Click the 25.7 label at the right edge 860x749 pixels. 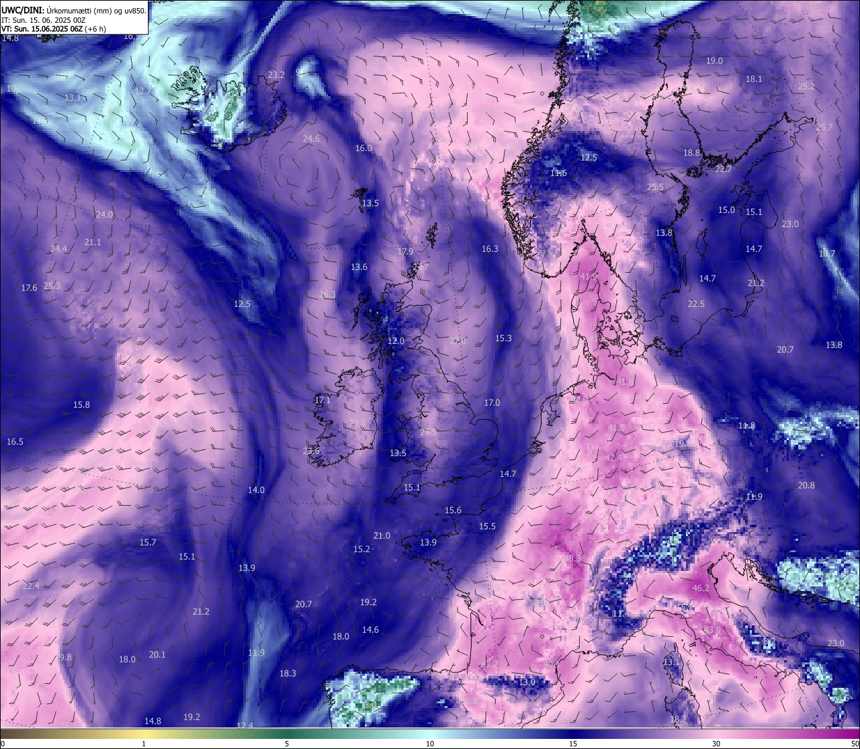[x=824, y=127]
